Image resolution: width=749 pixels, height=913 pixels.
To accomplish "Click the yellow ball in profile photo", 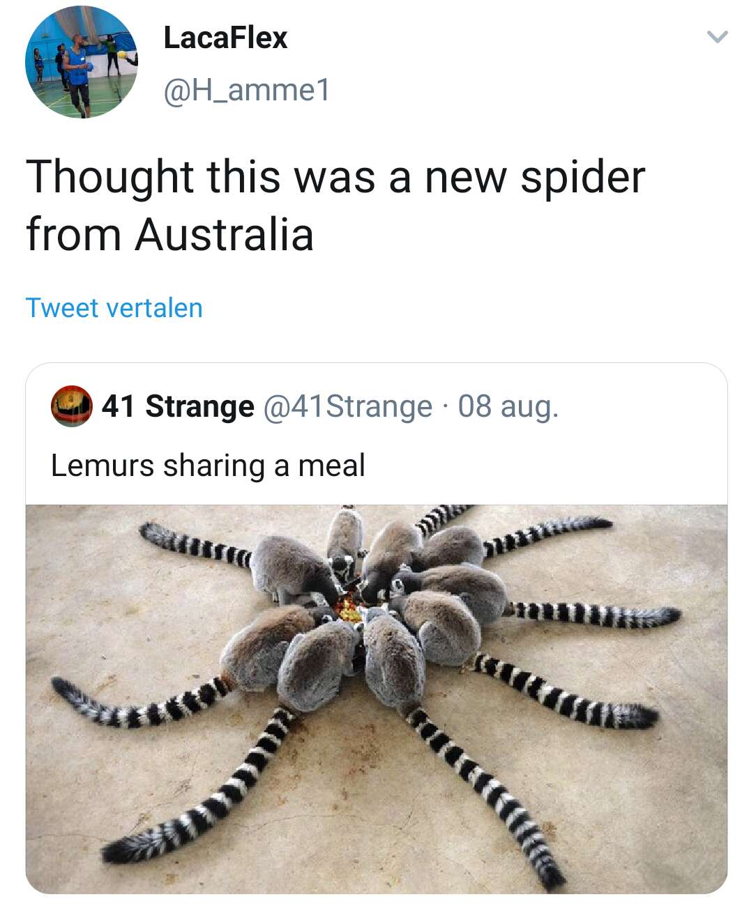I will point(121,54).
